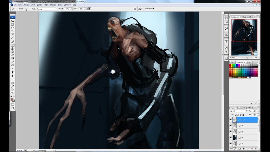This screenshot has height=152, width=270.
Task: Create a new layer
Action: coord(252,149)
